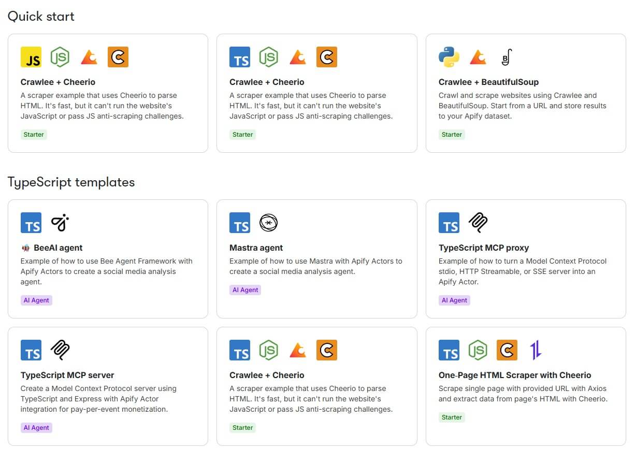Click TS icon in TypeScript MCP proxy card
The width and height of the screenshot is (636, 449).
point(449,223)
